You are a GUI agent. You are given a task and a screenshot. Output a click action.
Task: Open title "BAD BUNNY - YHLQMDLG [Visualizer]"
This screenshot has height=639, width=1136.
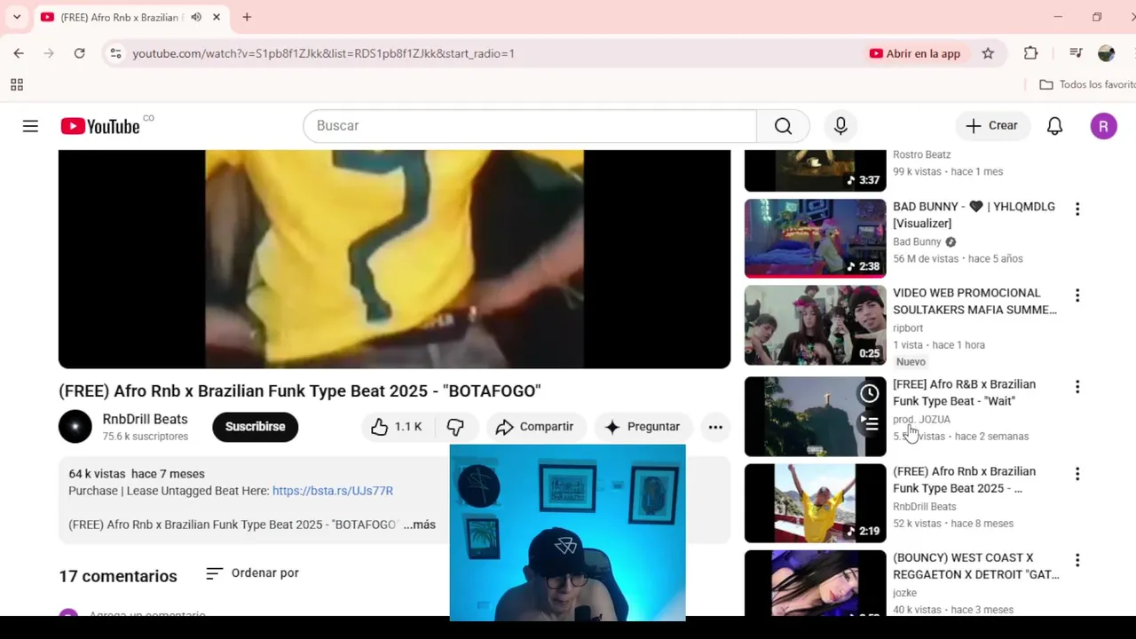point(974,215)
